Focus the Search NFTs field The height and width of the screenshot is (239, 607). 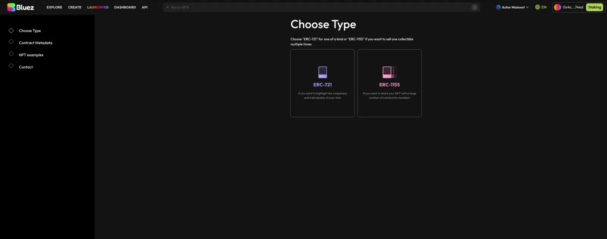[321, 7]
